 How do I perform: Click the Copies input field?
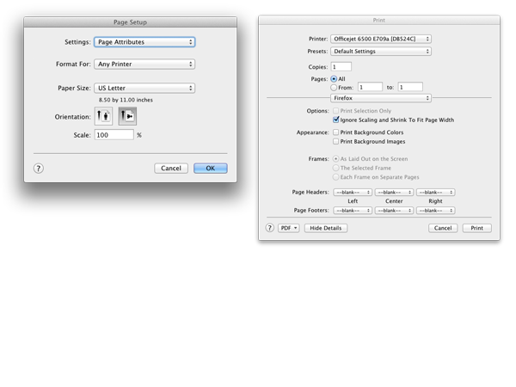(x=341, y=66)
